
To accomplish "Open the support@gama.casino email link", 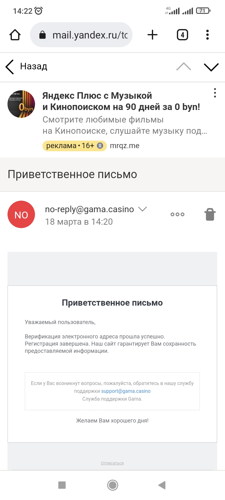I will click(x=126, y=391).
